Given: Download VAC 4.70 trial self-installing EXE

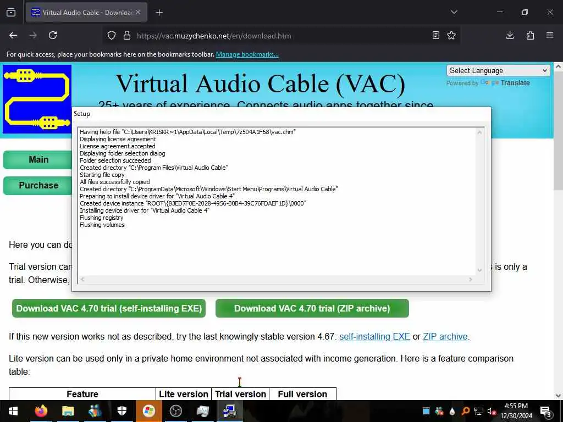Looking at the screenshot, I should click(109, 308).
